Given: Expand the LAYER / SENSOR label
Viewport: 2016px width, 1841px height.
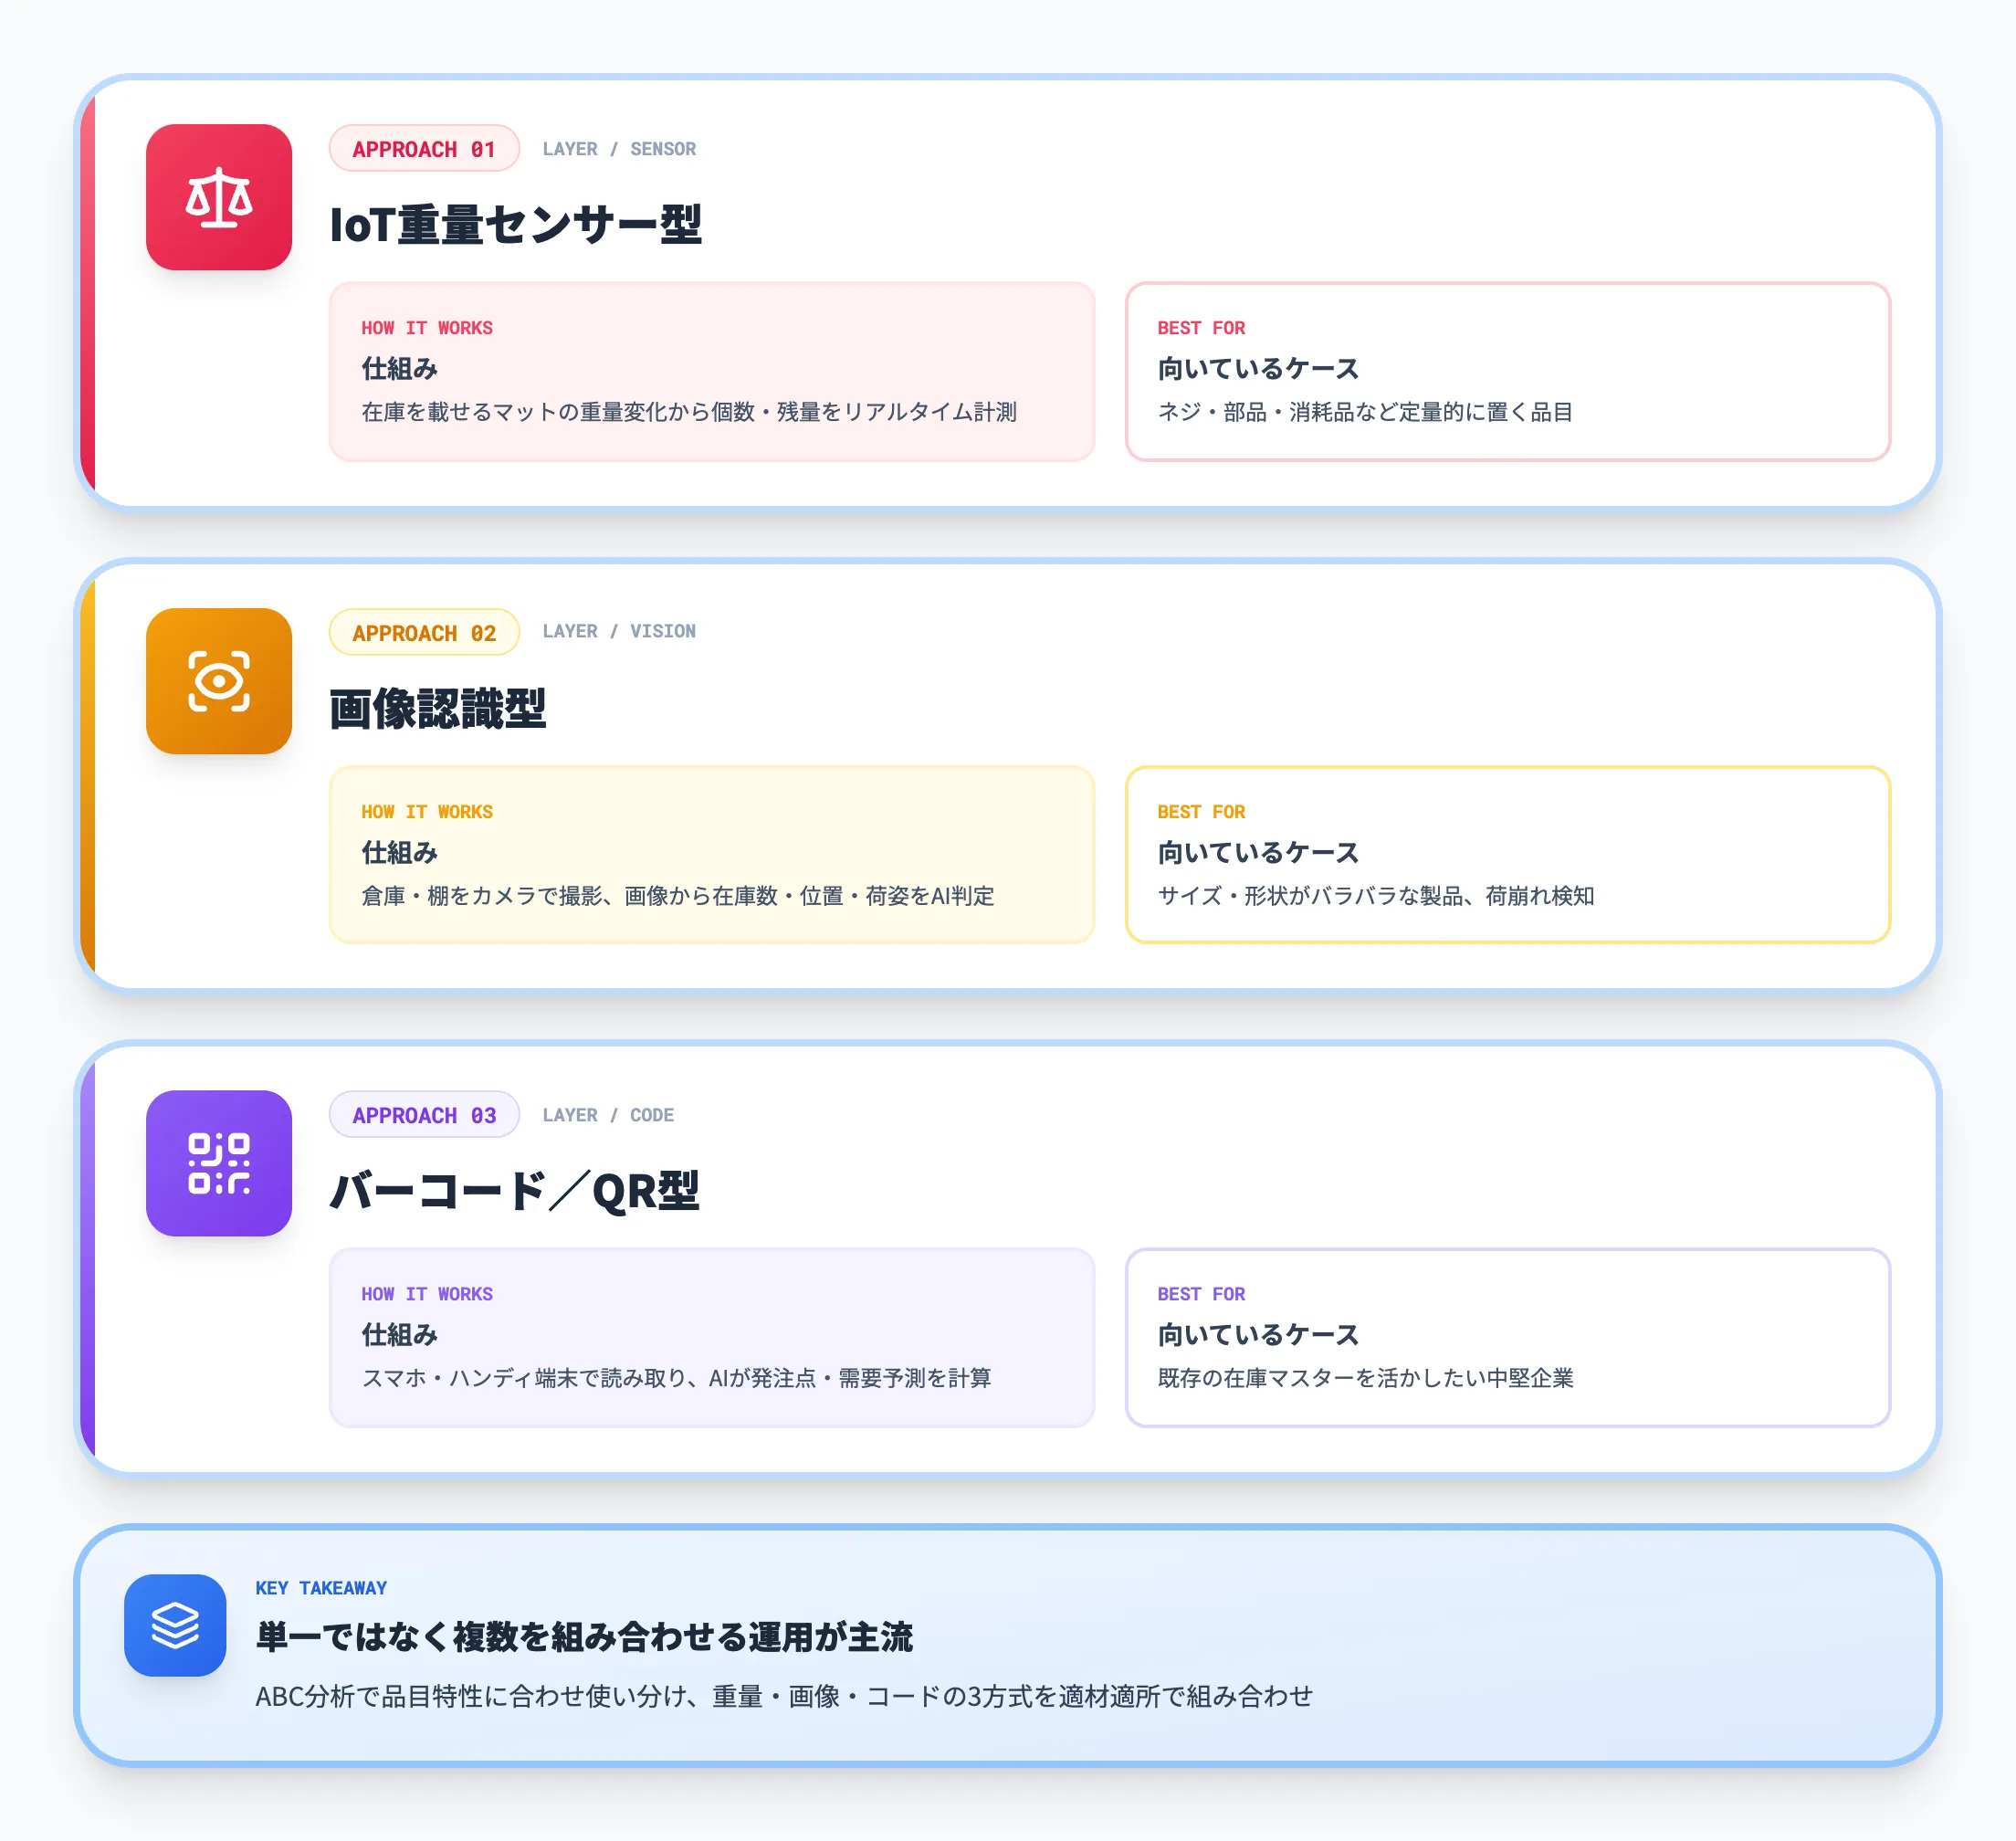Looking at the screenshot, I should 619,148.
